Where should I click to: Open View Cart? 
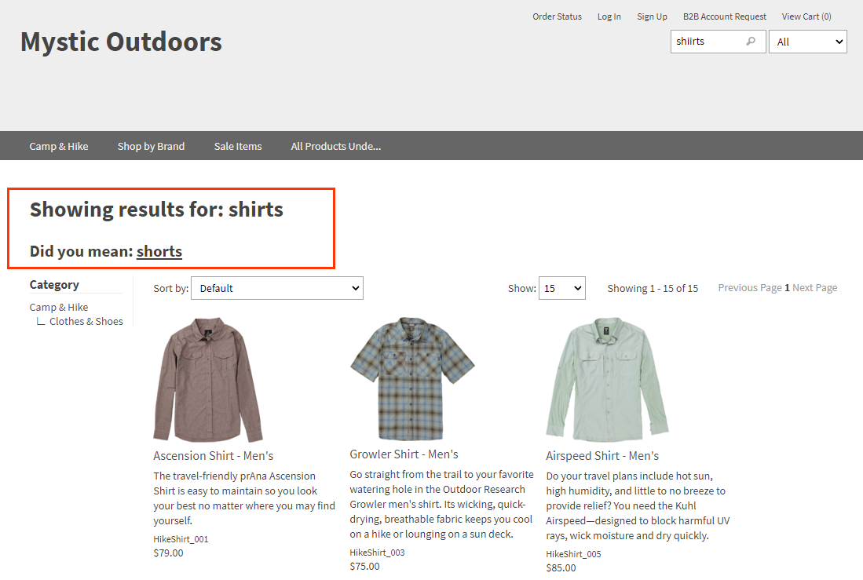point(806,16)
